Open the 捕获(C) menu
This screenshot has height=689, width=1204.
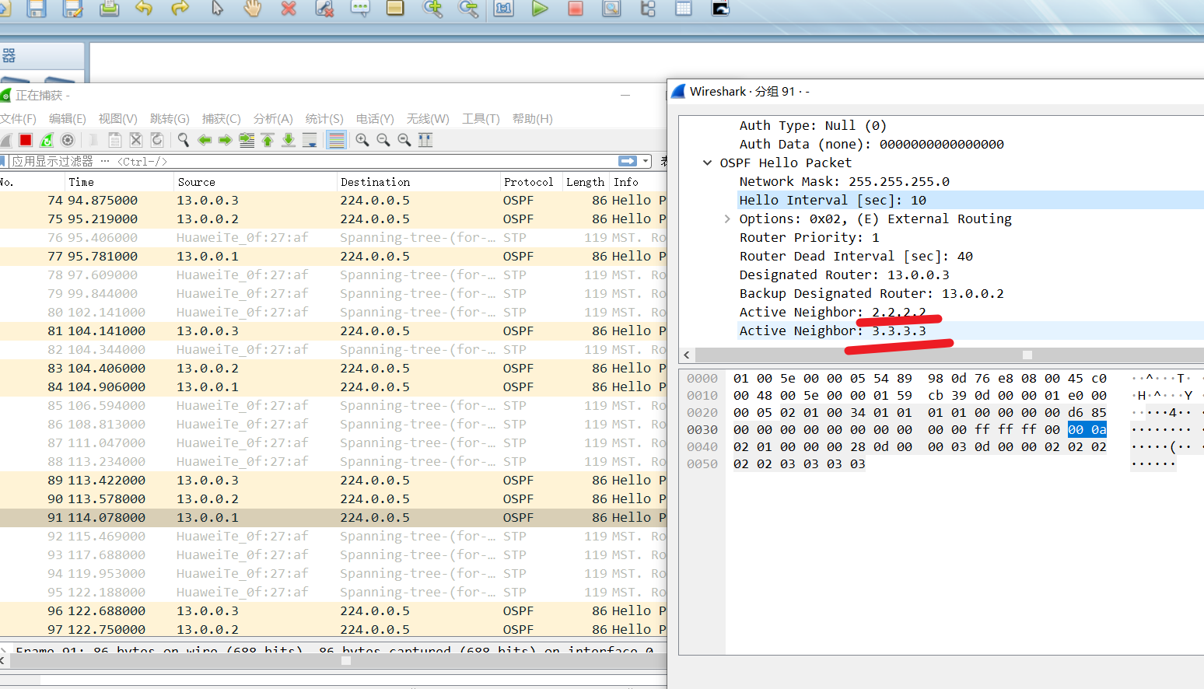pos(222,119)
